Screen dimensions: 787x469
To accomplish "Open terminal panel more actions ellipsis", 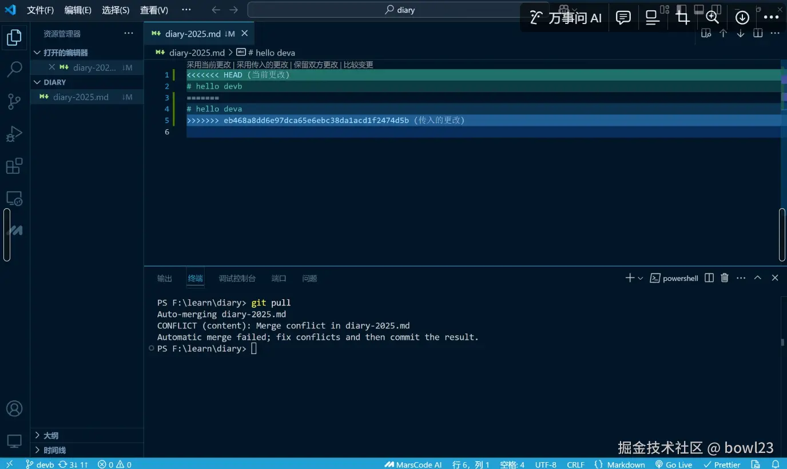I will tap(741, 278).
